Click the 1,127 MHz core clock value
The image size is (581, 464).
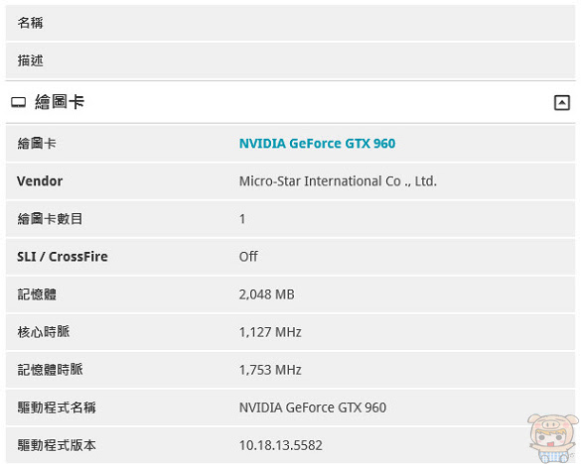270,332
